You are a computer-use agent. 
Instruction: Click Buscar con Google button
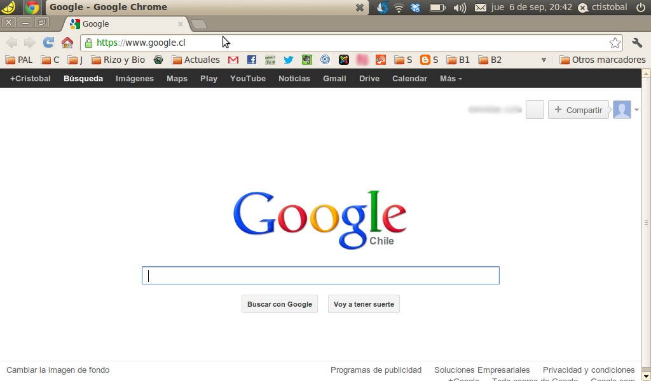[x=280, y=304]
